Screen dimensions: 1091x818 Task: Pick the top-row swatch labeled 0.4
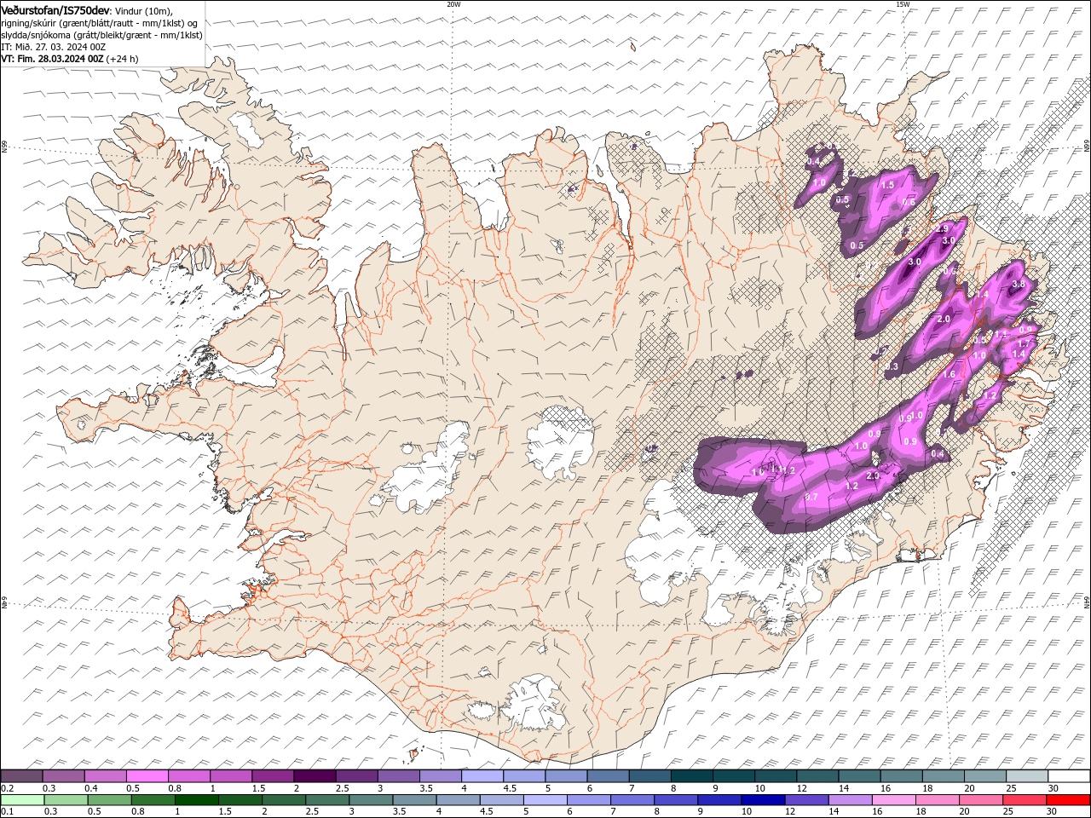tap(105, 776)
